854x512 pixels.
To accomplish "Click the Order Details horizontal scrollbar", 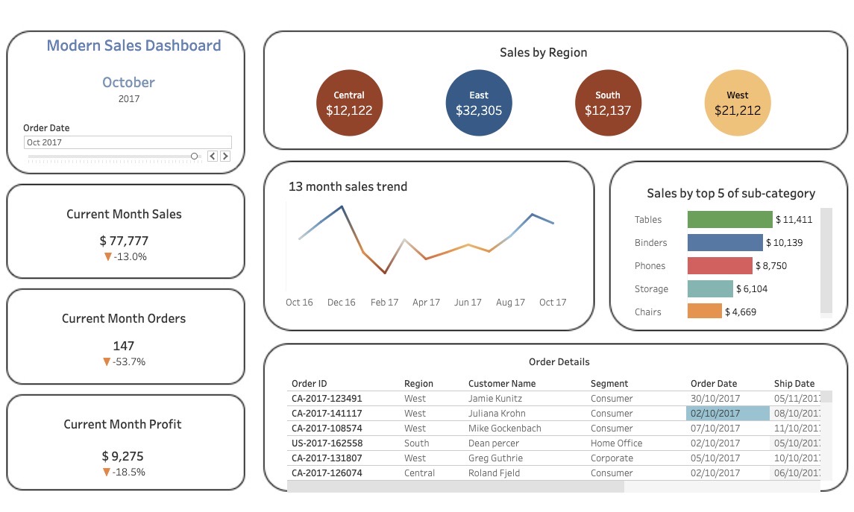I will click(455, 487).
